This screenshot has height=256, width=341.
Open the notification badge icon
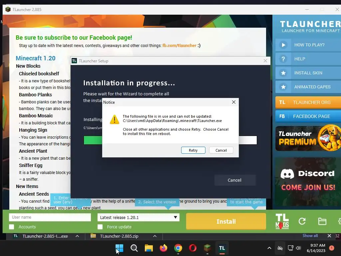(332, 248)
